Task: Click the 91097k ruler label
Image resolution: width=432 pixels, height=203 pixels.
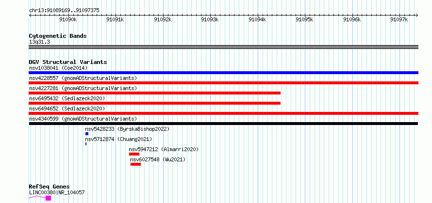Action: pos(399,19)
